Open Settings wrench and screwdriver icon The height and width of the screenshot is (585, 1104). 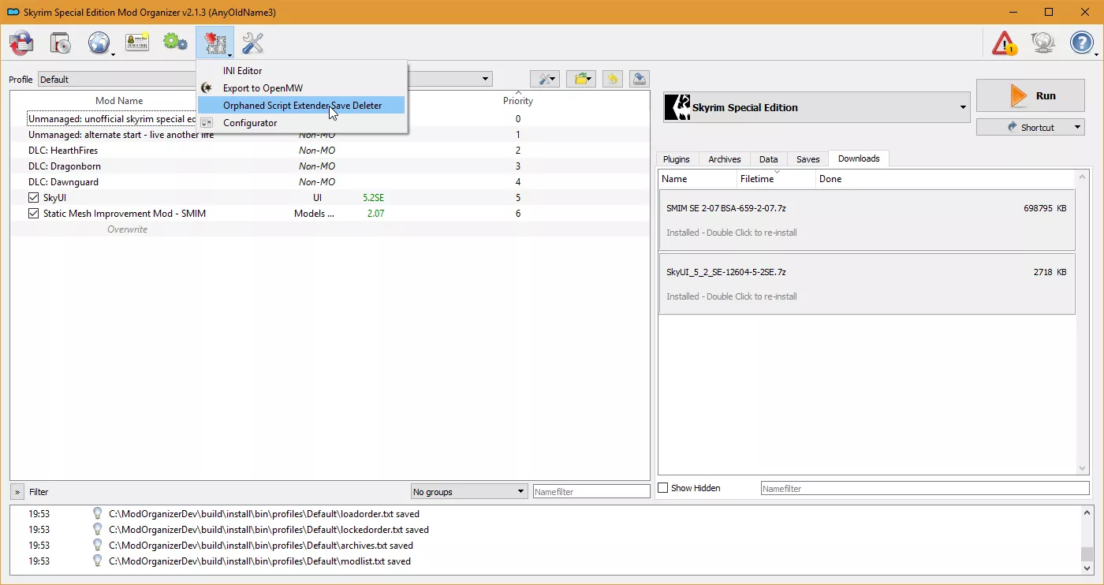point(252,43)
